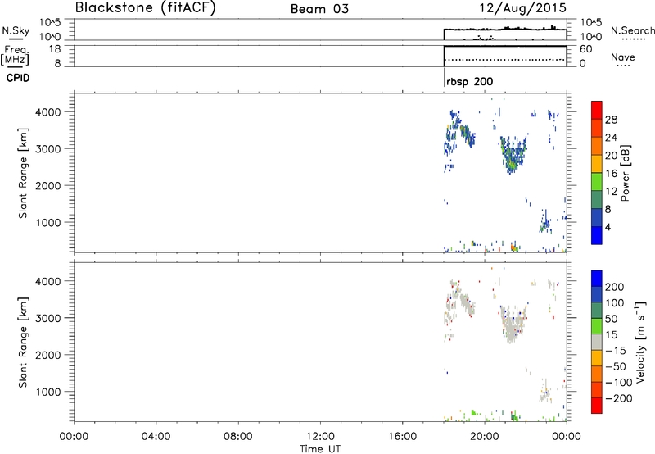
Task: Click the 4000 tick on power panel
Action: (48, 112)
